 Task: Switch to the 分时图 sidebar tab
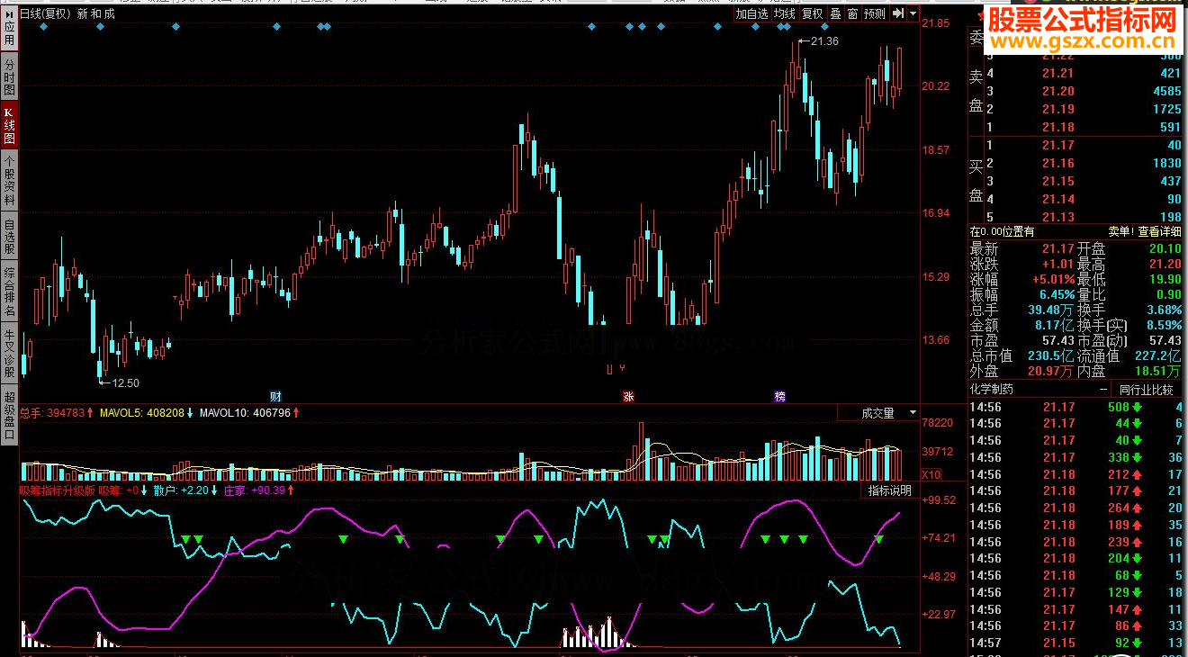[9, 76]
